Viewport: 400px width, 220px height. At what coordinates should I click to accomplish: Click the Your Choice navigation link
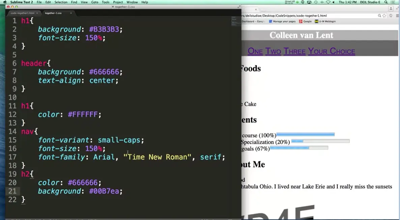(332, 51)
